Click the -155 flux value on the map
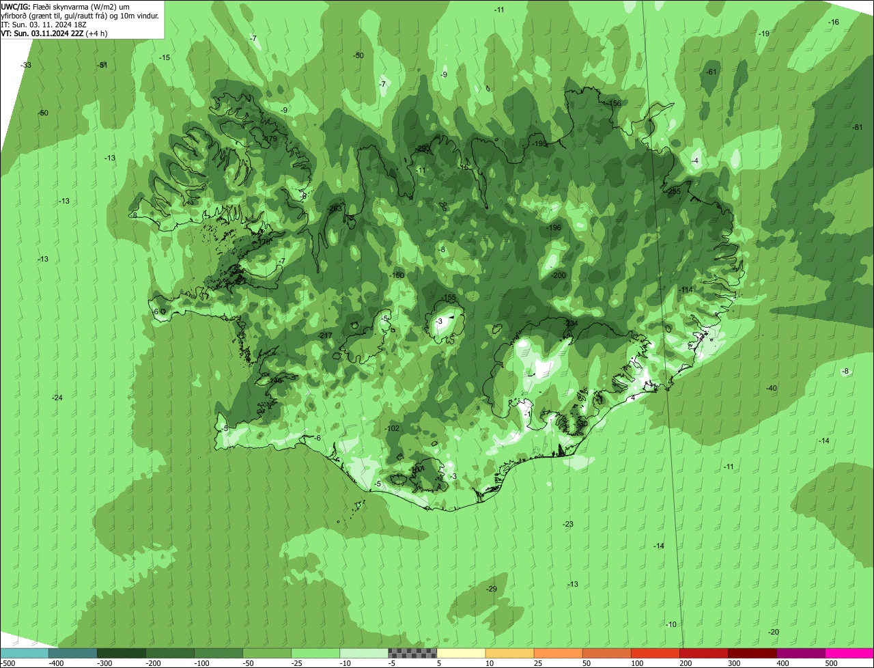This screenshot has width=874, height=668. point(449,298)
